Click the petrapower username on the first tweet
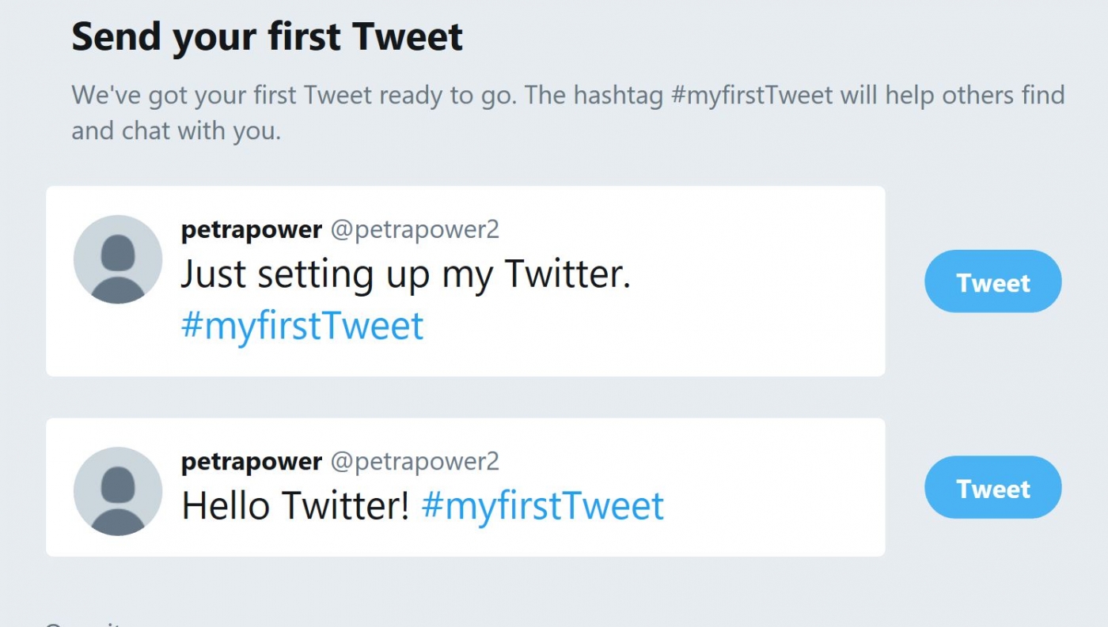Viewport: 1108px width, 627px height. (251, 229)
